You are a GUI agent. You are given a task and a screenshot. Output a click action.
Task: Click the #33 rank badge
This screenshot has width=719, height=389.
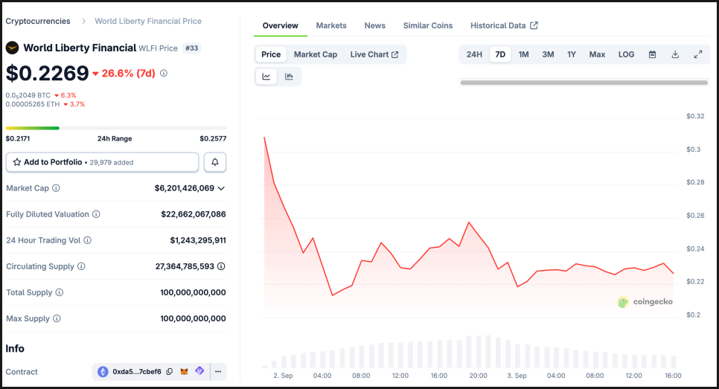(x=192, y=48)
